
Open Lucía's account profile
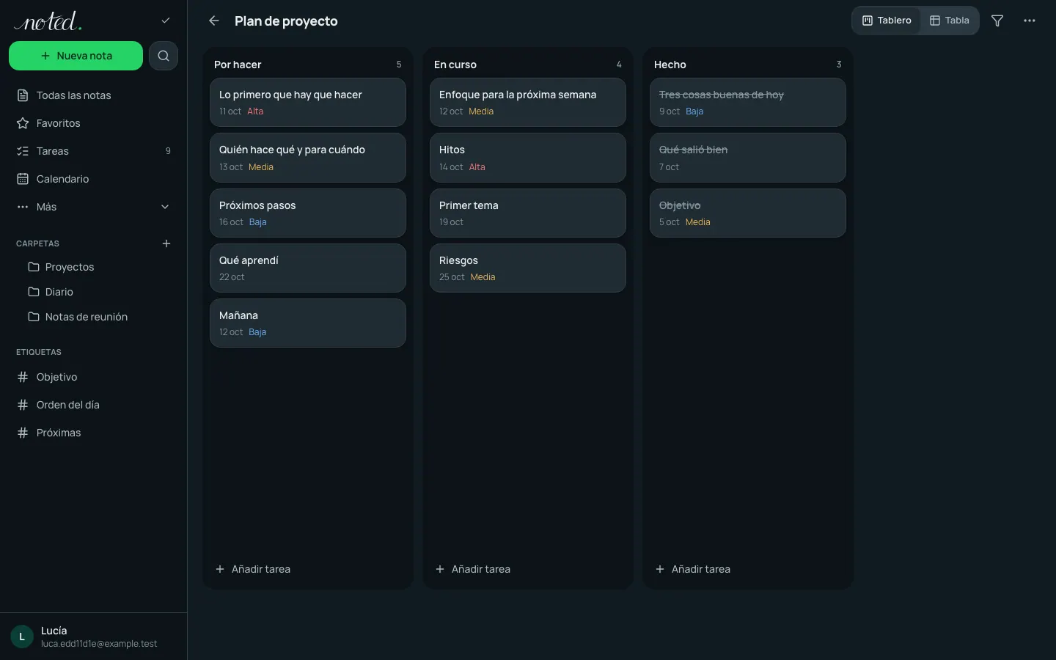tap(94, 637)
